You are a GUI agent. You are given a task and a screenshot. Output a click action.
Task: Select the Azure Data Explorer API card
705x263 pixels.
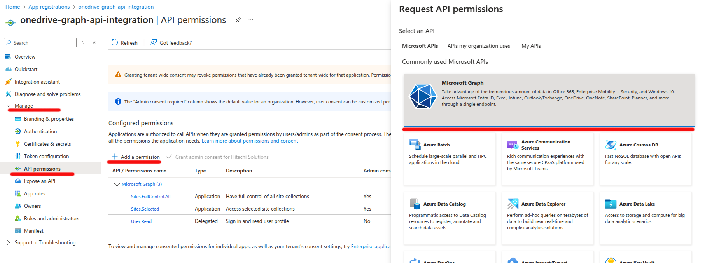(548, 218)
